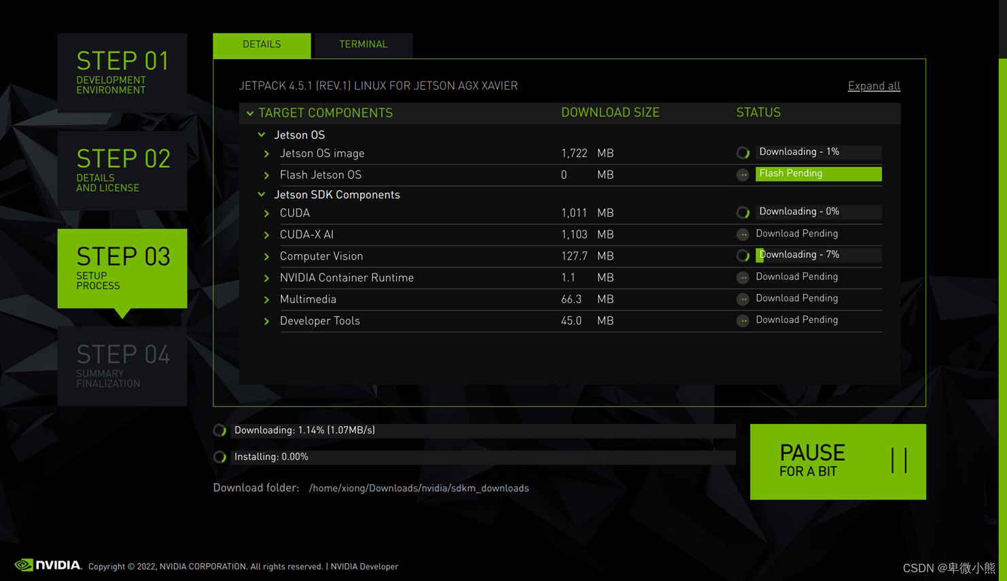
Task: Select Step 03 Setup Process
Action: pos(122,268)
